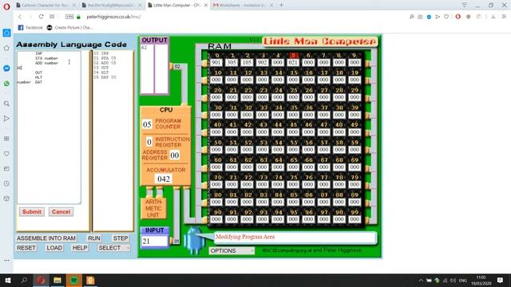Click RAM cell 1 containing 305
511x287 pixels.
(x=232, y=62)
